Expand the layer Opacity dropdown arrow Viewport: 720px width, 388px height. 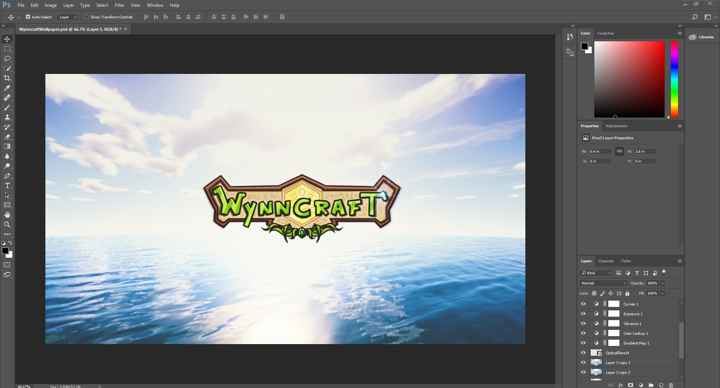(x=662, y=283)
